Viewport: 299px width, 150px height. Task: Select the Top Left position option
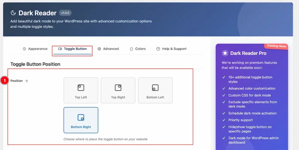pos(81,90)
